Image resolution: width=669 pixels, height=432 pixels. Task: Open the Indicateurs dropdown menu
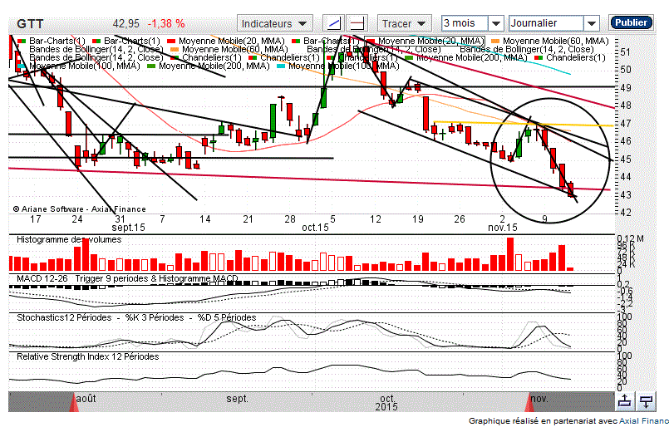coord(275,23)
